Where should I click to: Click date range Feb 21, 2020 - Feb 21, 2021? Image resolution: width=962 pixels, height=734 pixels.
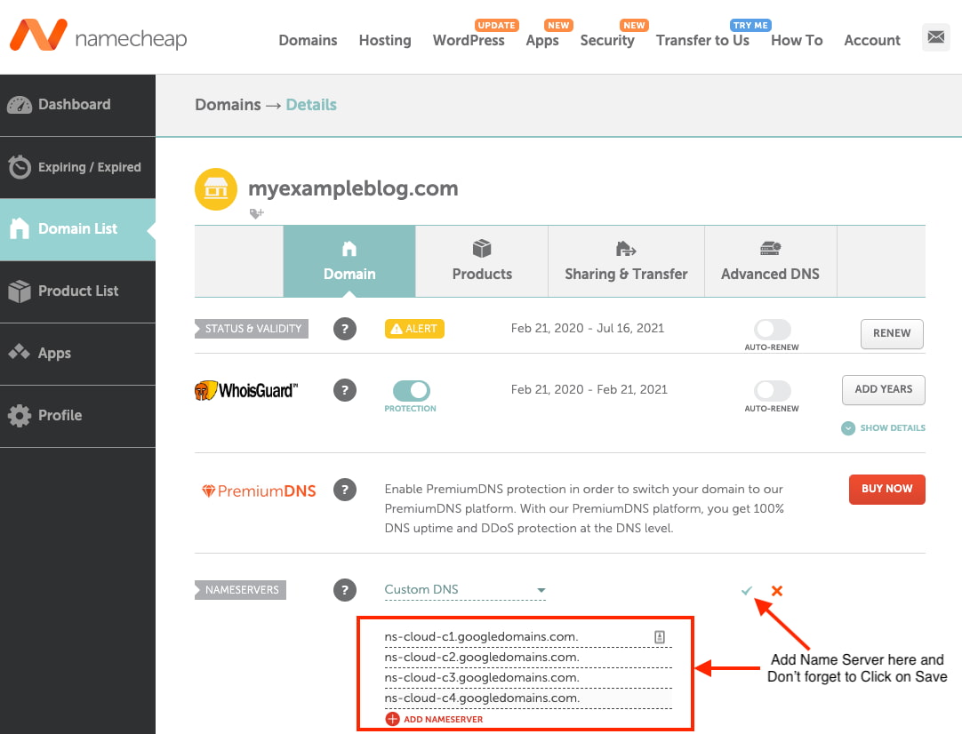click(589, 389)
